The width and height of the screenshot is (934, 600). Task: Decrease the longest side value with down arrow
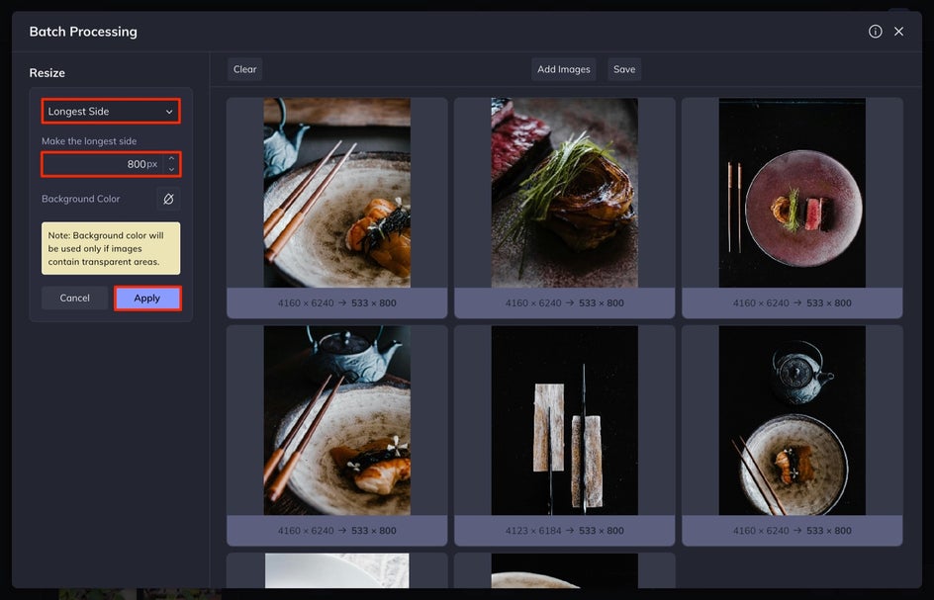click(171, 170)
